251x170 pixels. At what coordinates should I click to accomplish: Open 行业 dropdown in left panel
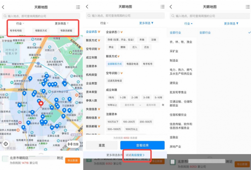pyautogui.click(x=20, y=24)
